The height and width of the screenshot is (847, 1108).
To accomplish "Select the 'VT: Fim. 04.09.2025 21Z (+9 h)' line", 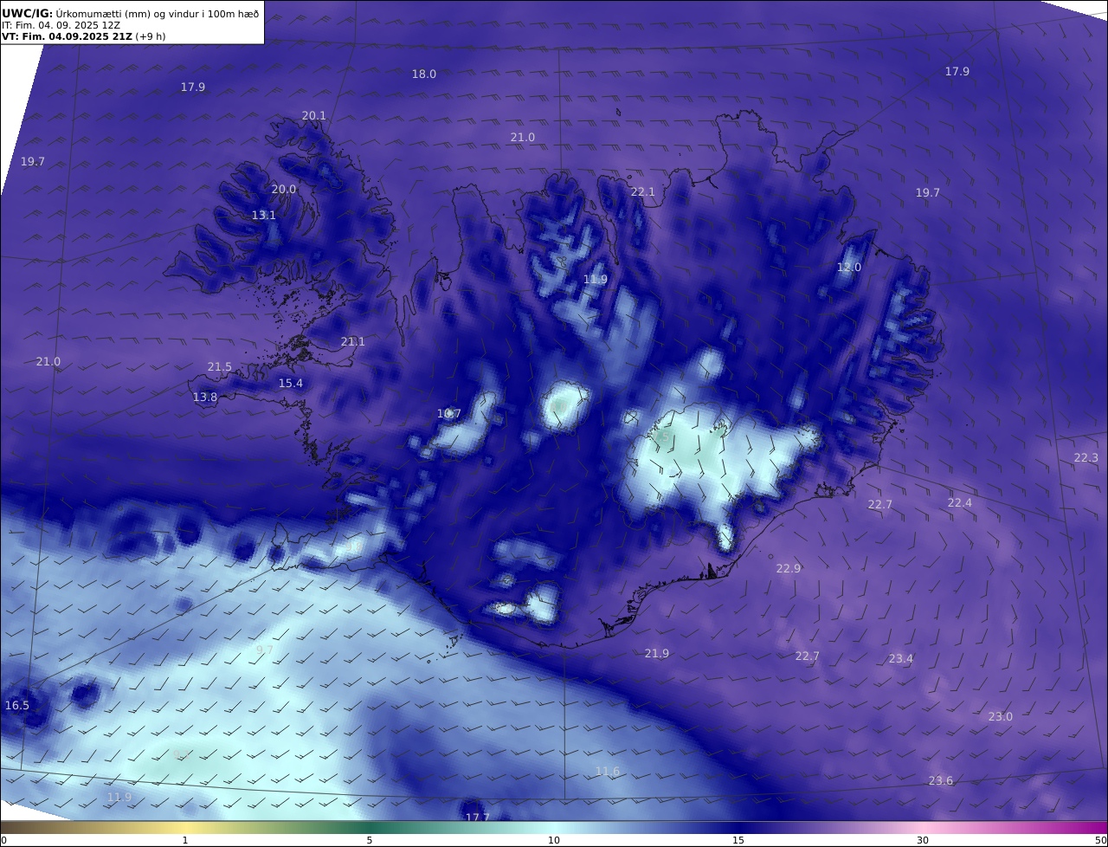I will pyautogui.click(x=84, y=36).
